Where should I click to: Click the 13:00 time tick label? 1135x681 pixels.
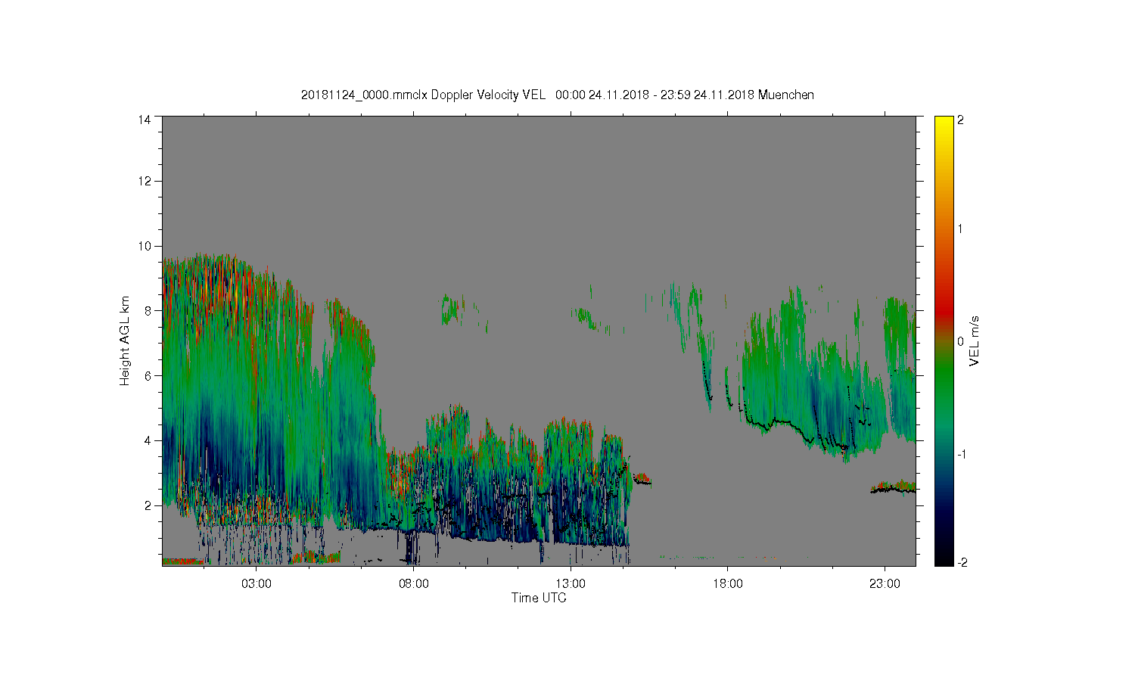click(571, 584)
